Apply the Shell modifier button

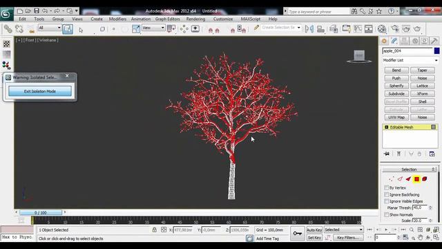pos(422,102)
